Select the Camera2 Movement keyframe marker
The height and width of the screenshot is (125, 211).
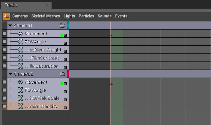point(111,84)
